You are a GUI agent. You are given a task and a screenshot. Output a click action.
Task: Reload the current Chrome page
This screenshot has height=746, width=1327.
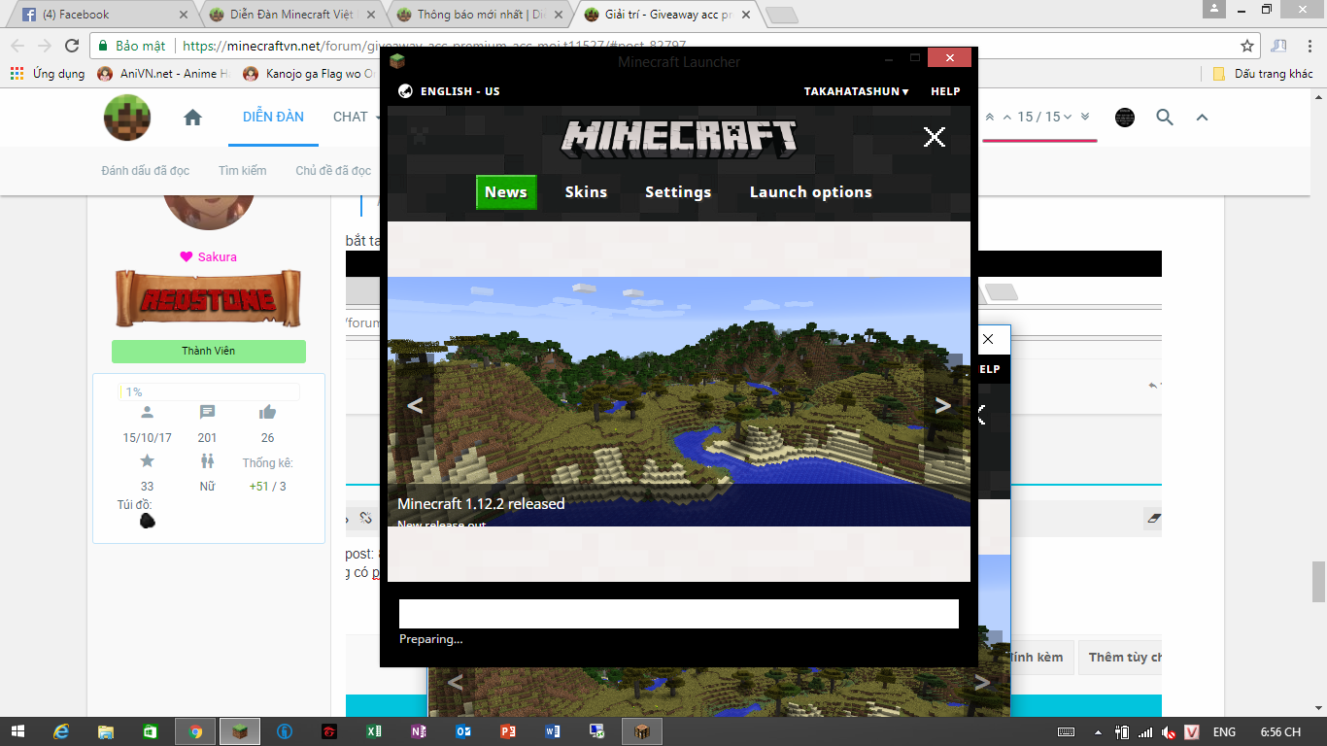(72, 46)
